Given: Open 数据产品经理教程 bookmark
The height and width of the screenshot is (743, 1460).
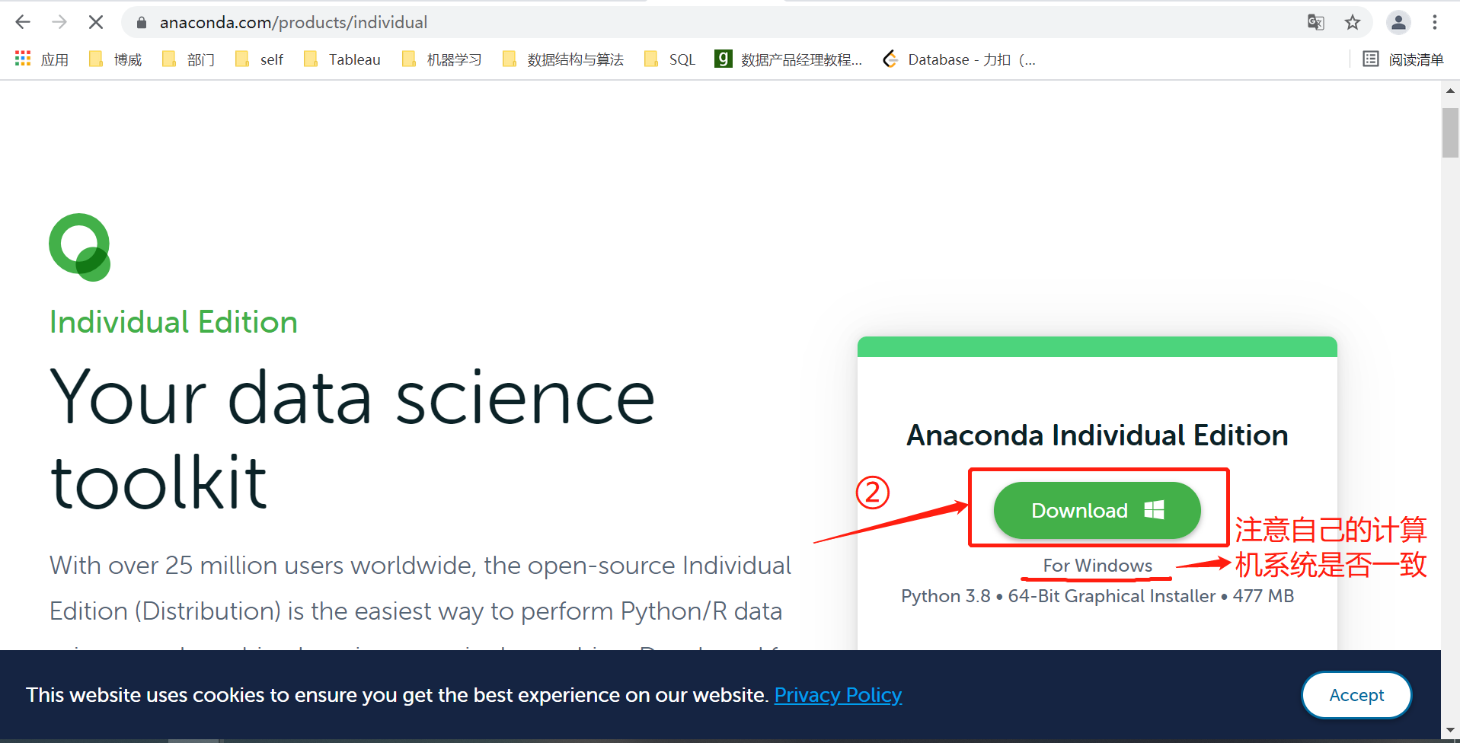Looking at the screenshot, I should click(x=788, y=59).
